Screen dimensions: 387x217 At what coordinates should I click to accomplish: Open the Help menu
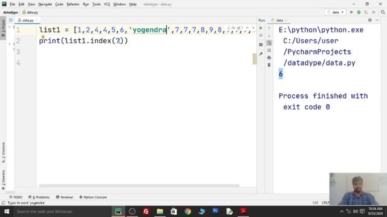(133, 4)
